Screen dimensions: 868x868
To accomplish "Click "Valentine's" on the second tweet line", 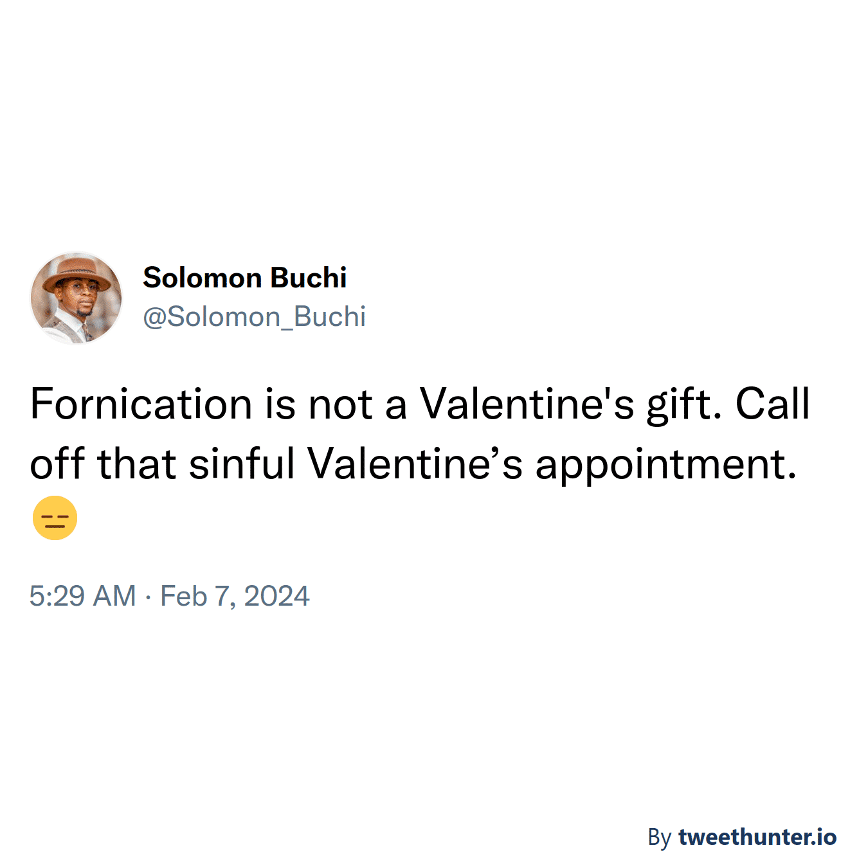I will (415, 464).
